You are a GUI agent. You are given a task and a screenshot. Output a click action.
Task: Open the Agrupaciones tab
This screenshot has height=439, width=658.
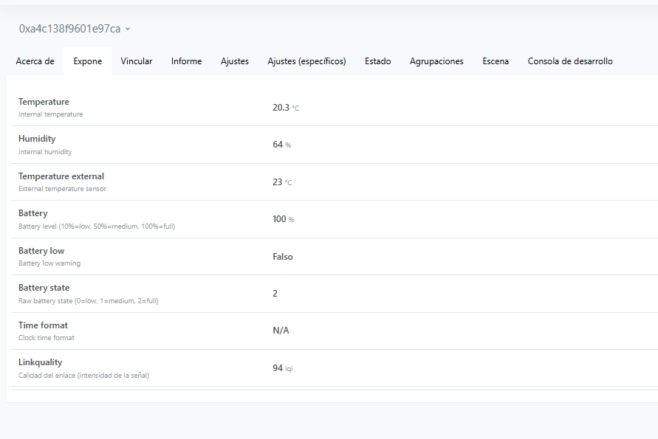pyautogui.click(x=436, y=61)
